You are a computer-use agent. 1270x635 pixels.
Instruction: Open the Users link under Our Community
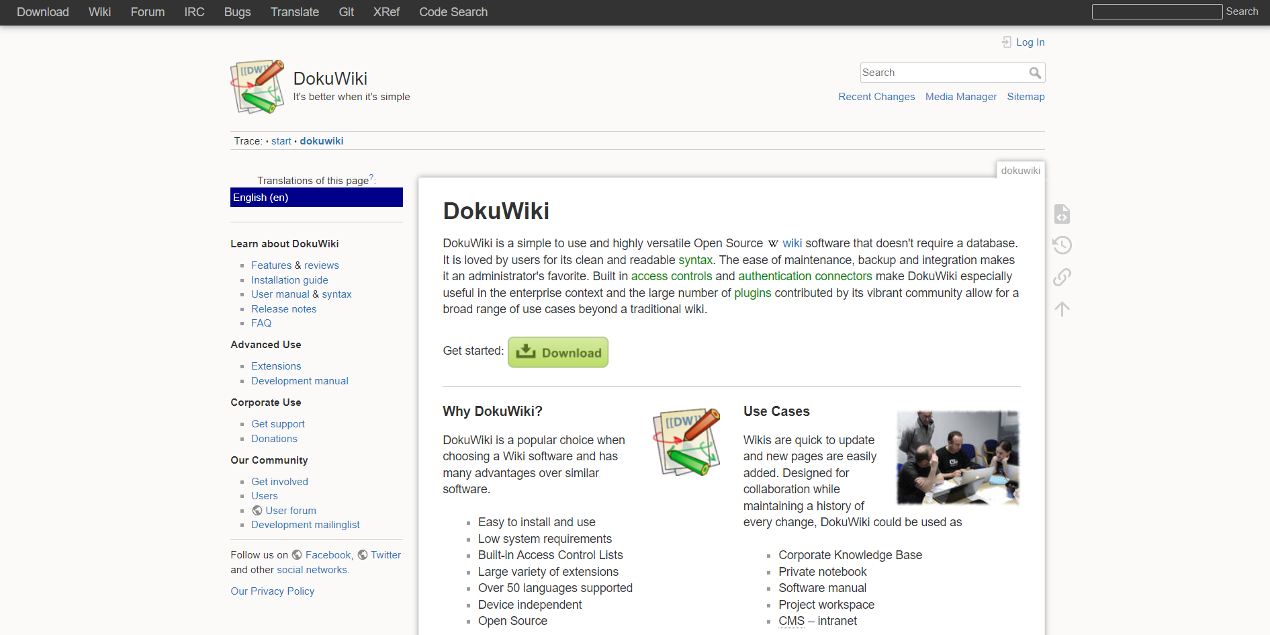[x=265, y=496]
